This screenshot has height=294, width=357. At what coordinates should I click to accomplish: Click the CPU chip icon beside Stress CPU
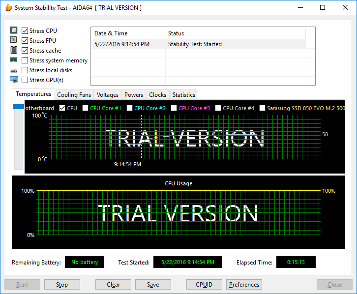(x=14, y=30)
